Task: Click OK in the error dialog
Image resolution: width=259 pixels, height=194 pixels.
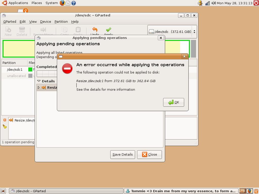Action: pos(174,102)
